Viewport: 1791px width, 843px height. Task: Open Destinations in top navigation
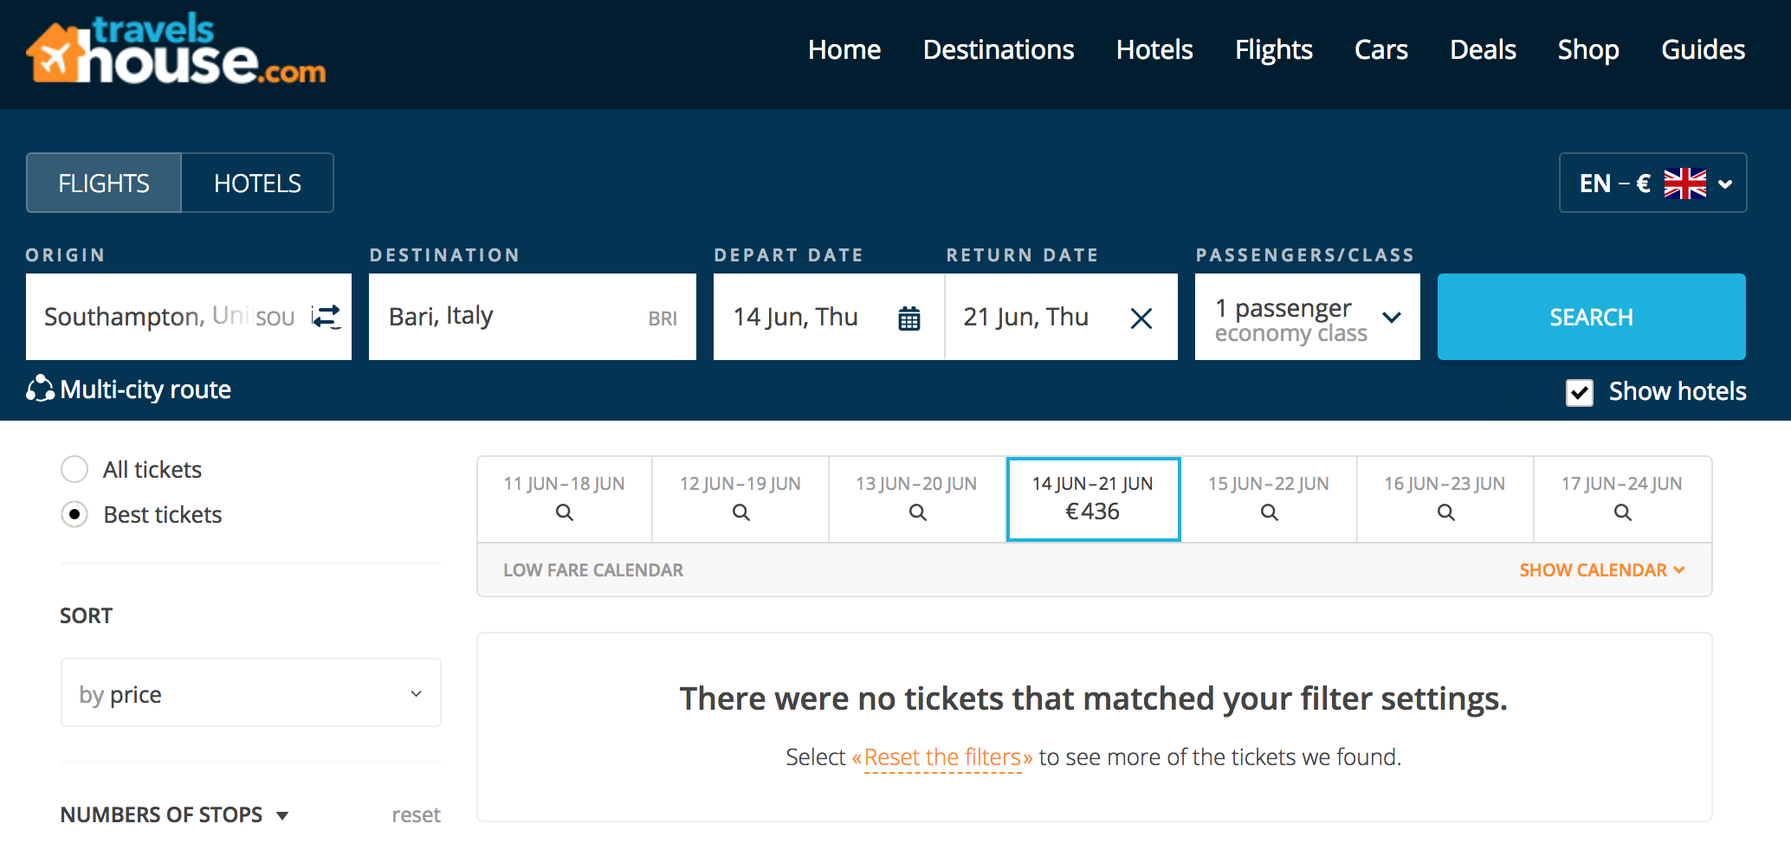point(998,50)
